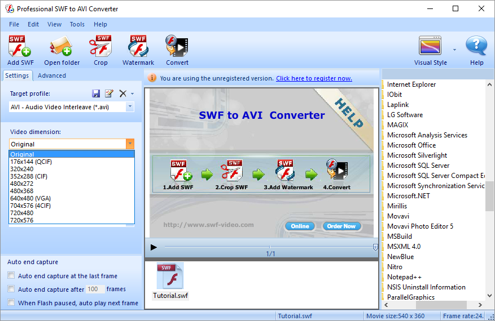495x321 pixels.
Task: Click 3.Add Watermark icon in preview
Action: click(285, 170)
